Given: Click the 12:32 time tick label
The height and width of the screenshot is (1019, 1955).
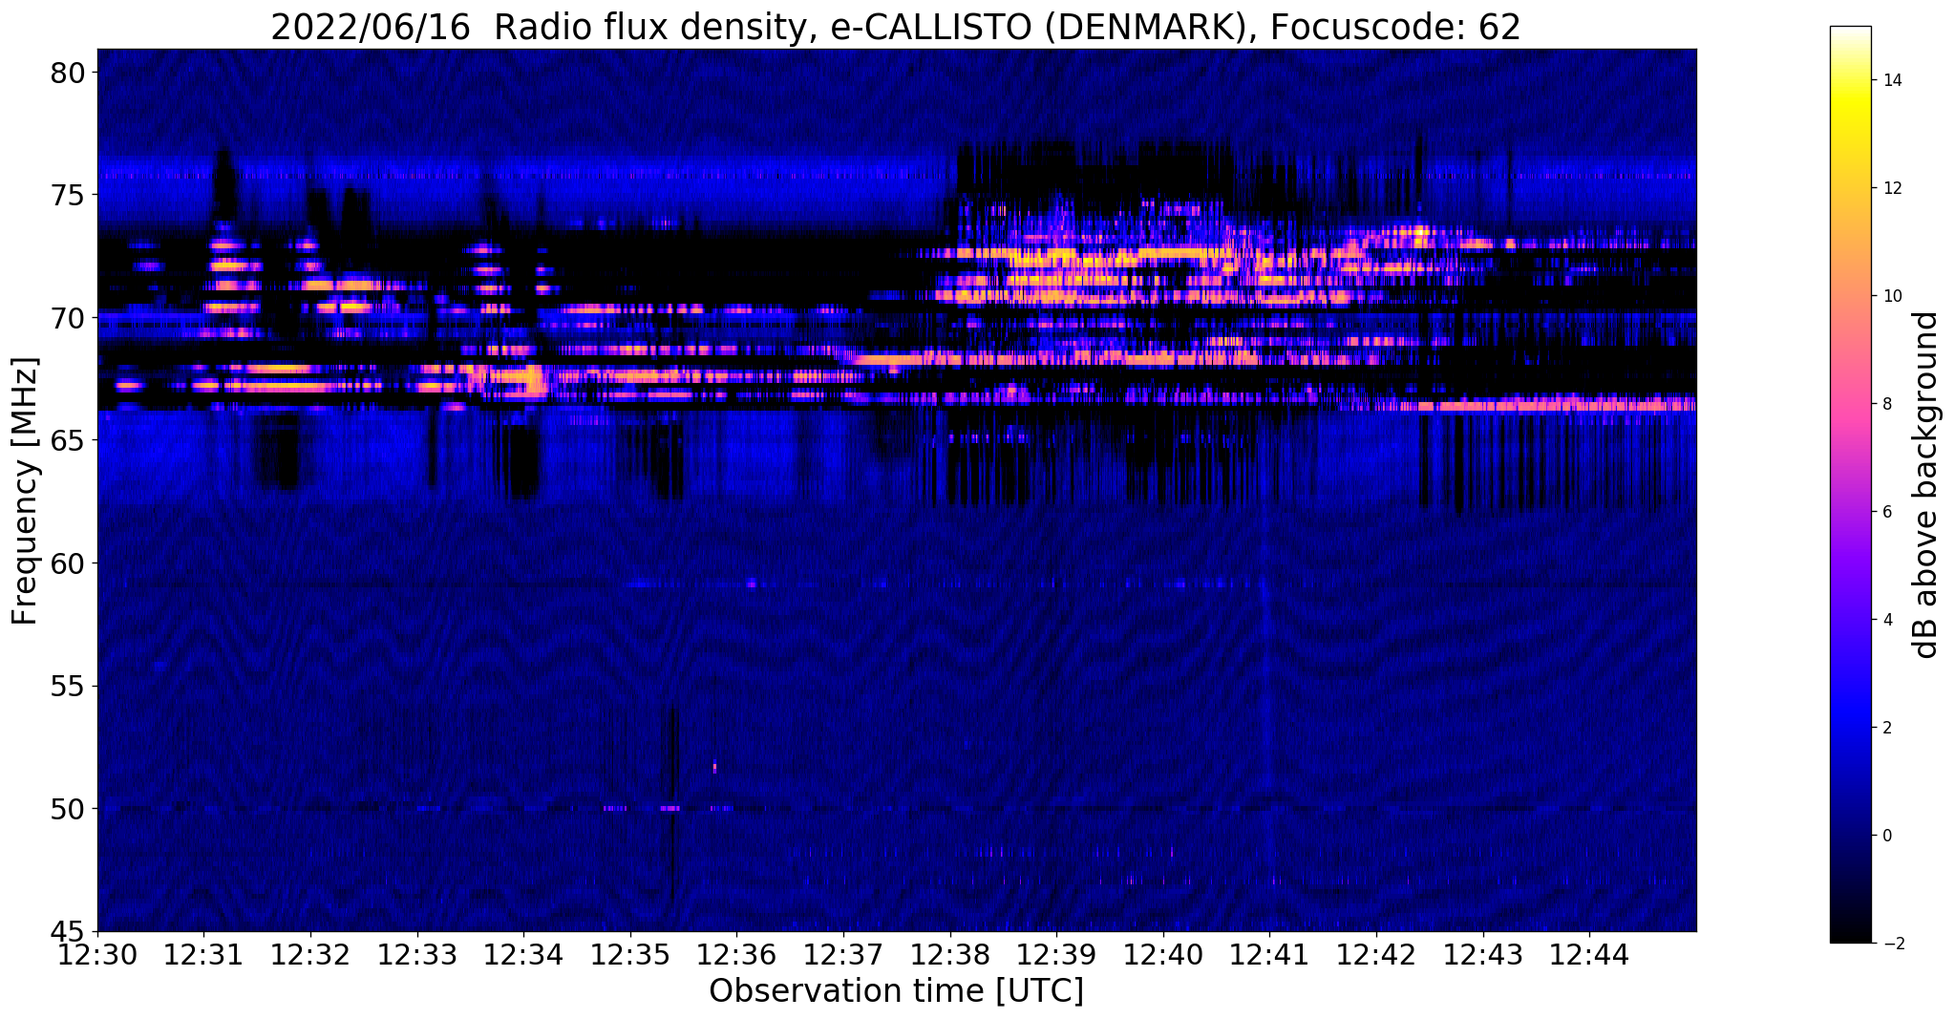Looking at the screenshot, I should [x=310, y=955].
